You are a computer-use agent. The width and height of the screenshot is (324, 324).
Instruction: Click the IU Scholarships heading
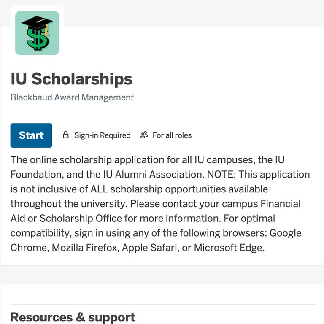pyautogui.click(x=71, y=79)
